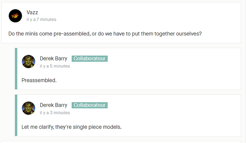246x143 pixels.
Task: Open the 'il y a 3 minutes' timestamp
Action: click(x=55, y=112)
